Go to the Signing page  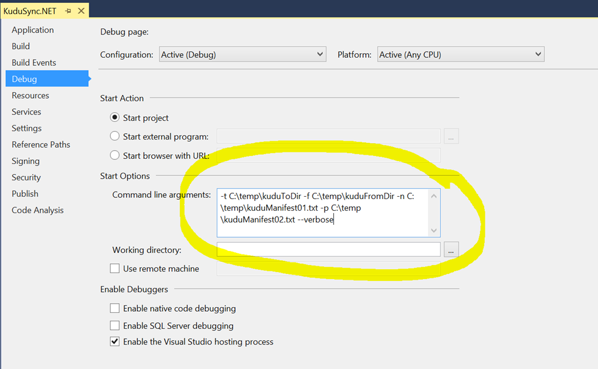coord(26,161)
